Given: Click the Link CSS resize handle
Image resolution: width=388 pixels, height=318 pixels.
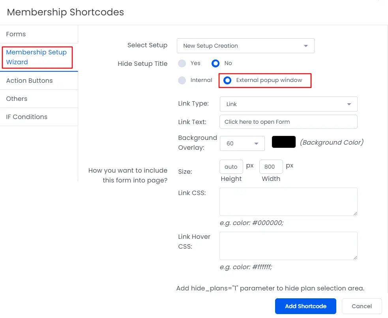Looking at the screenshot, I should pos(355,214).
